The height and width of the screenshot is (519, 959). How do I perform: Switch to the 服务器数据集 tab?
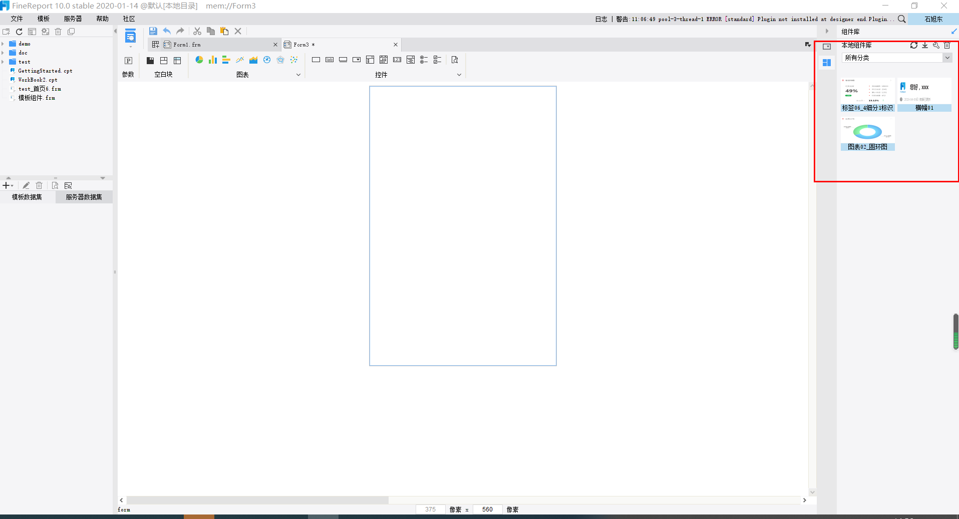(84, 197)
